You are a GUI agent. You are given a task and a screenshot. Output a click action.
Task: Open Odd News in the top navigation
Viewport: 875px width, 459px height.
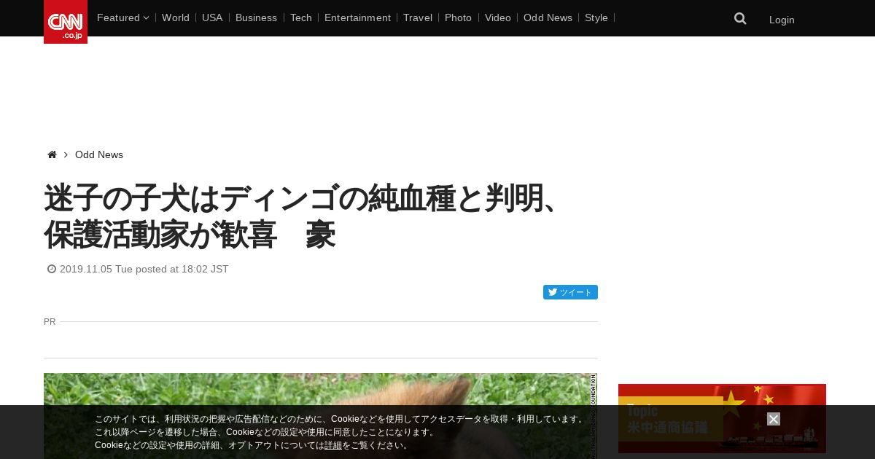click(x=548, y=17)
